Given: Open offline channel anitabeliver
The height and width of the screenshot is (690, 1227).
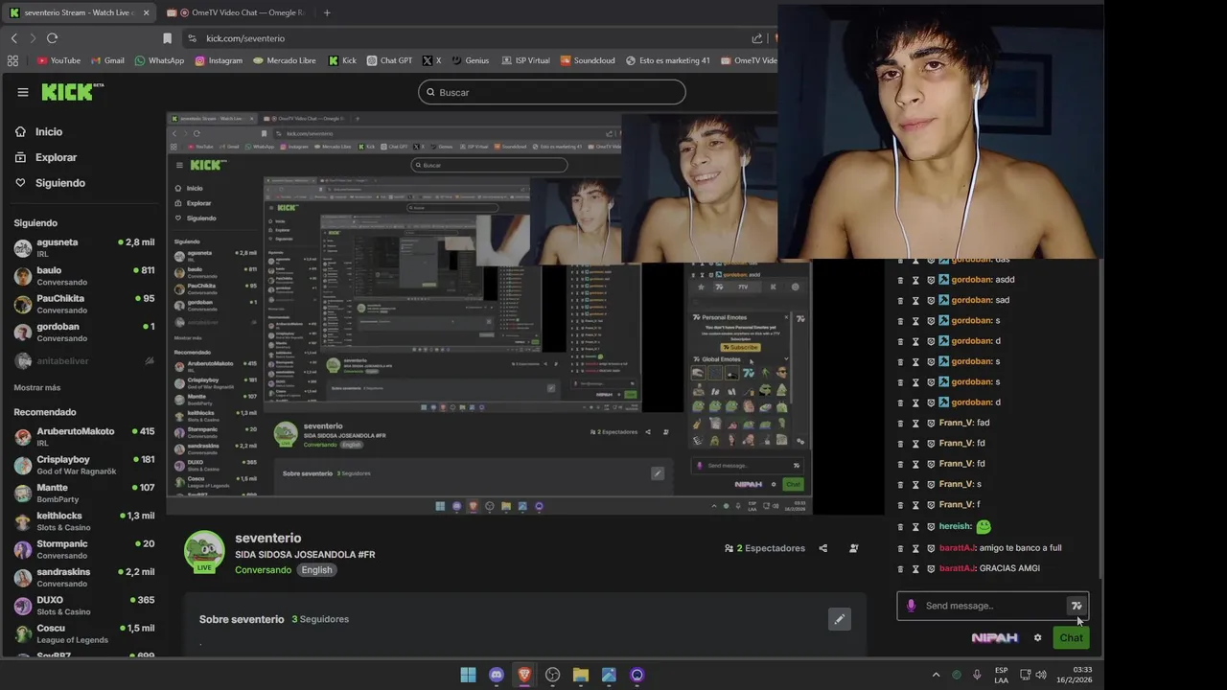Looking at the screenshot, I should coord(84,361).
